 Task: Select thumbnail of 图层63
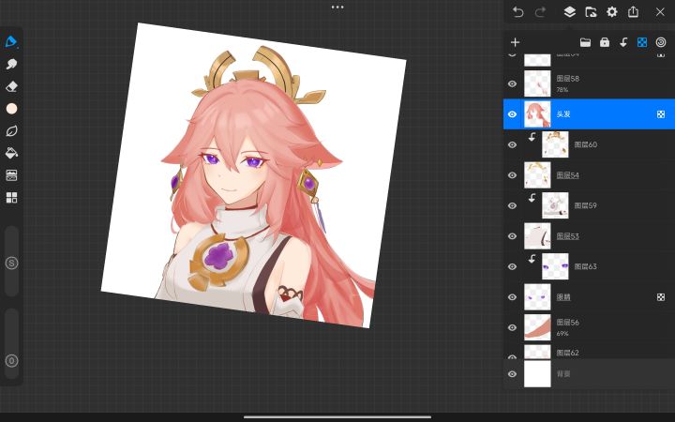click(555, 266)
